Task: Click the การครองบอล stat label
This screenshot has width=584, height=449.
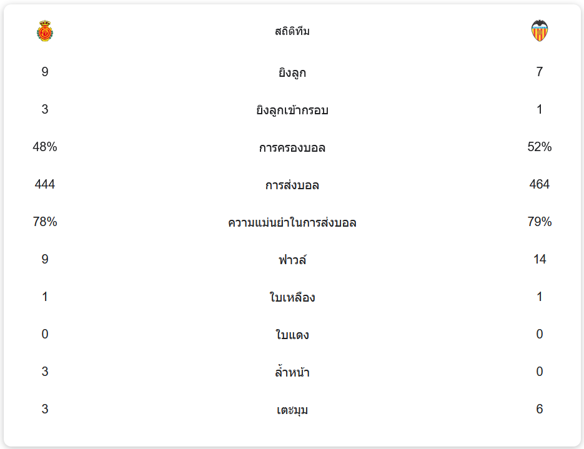Action: tap(292, 148)
